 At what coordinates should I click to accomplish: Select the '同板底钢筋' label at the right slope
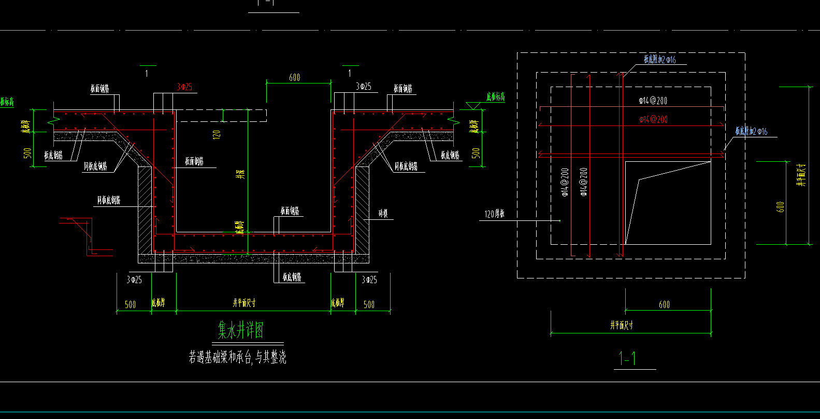[x=406, y=166]
